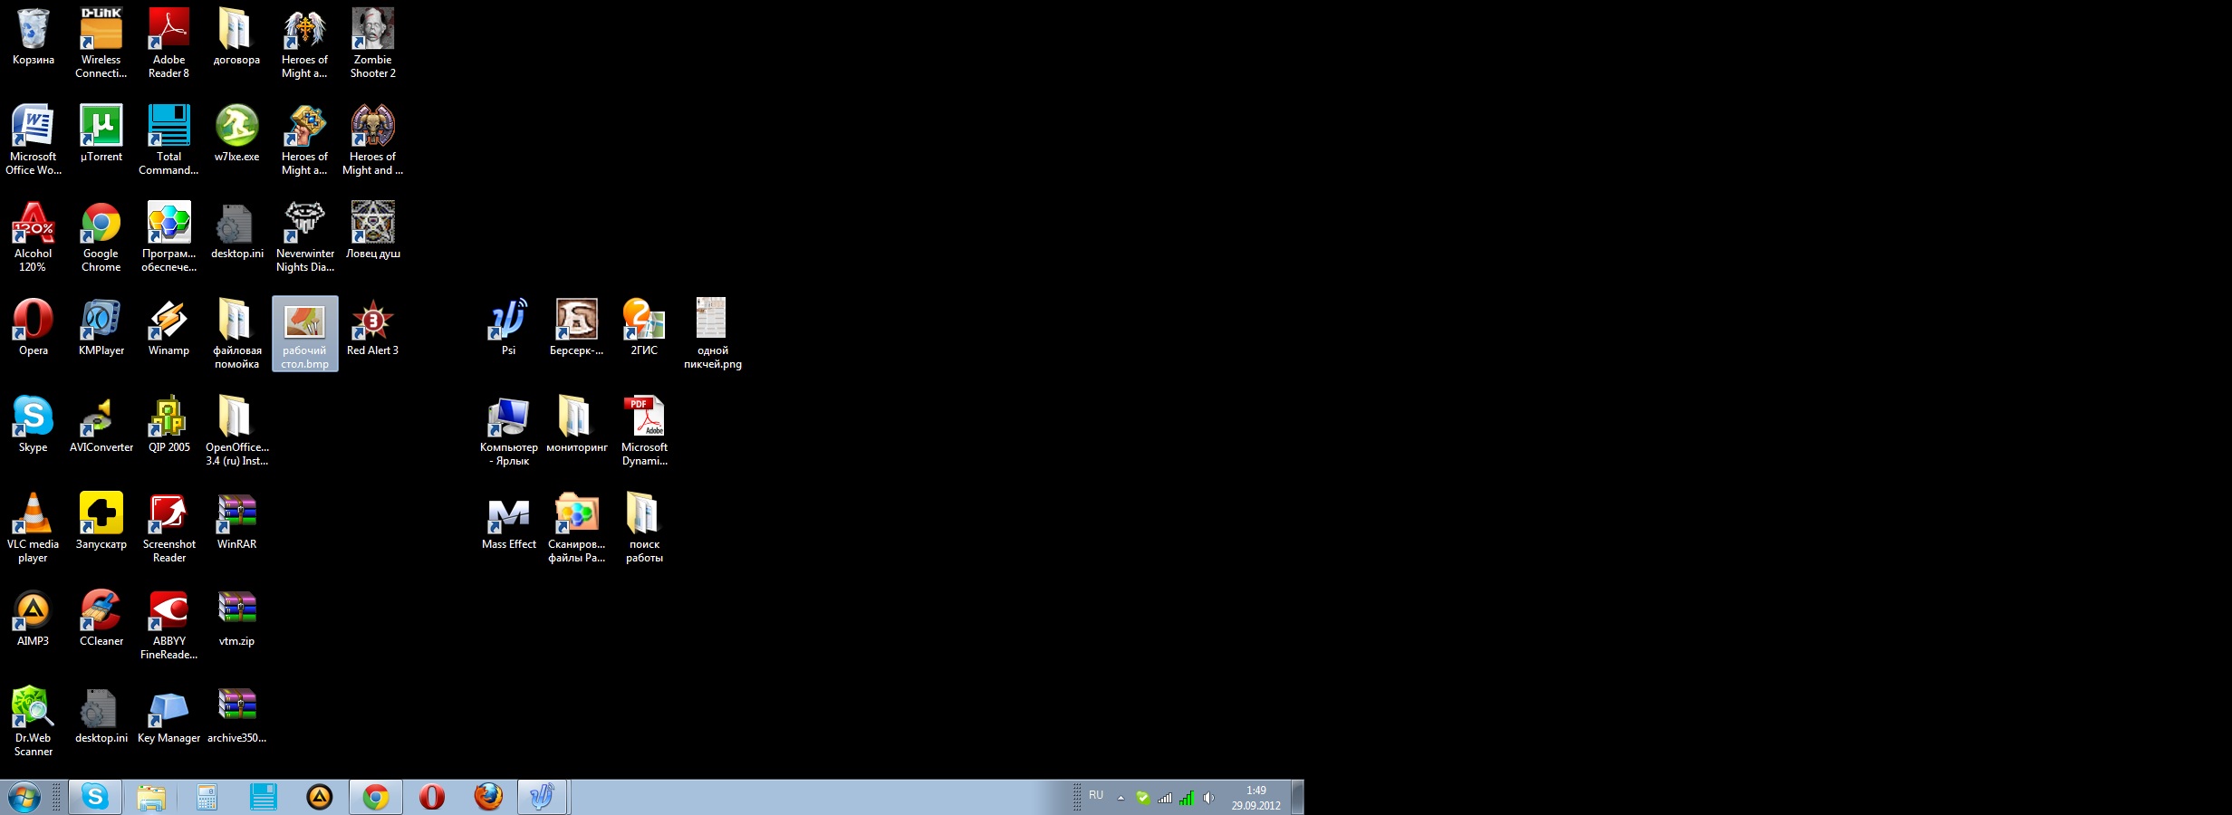This screenshot has width=2232, height=815.
Task: Select the Winamp shortcut
Action: [x=169, y=328]
